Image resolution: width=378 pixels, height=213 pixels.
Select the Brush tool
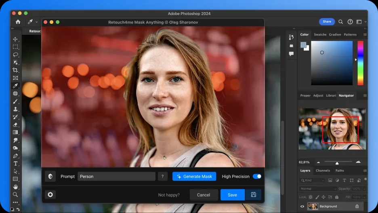[15, 101]
